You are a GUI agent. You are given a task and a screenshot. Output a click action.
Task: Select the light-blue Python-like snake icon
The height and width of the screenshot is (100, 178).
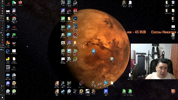click(x=8, y=34)
